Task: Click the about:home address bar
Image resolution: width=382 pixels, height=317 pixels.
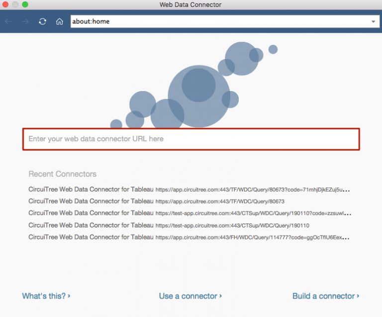Action: (x=219, y=22)
